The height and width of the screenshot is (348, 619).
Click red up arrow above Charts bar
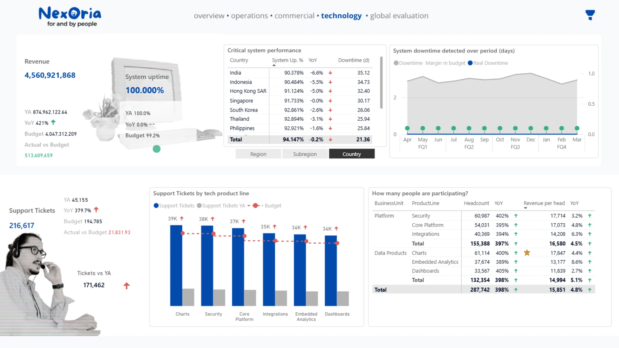[x=182, y=218]
